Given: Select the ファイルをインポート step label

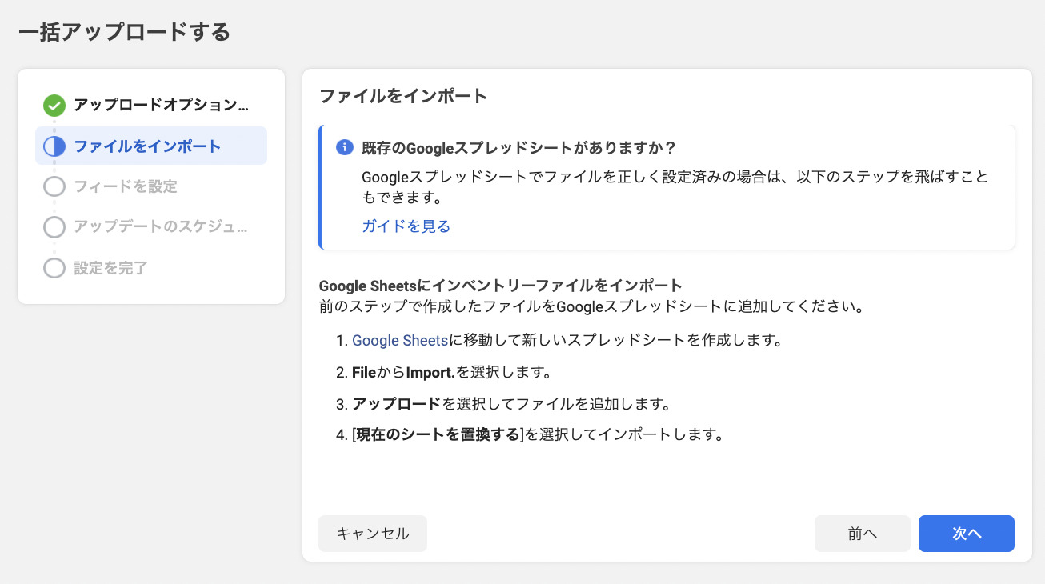Looking at the screenshot, I should [x=147, y=146].
